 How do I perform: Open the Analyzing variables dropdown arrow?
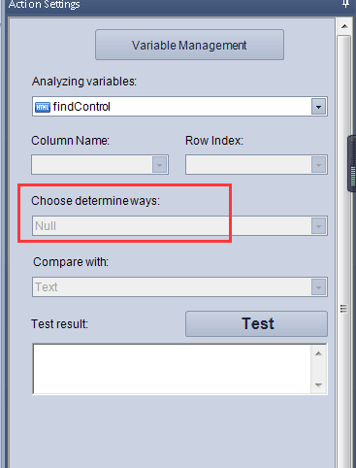(x=318, y=107)
